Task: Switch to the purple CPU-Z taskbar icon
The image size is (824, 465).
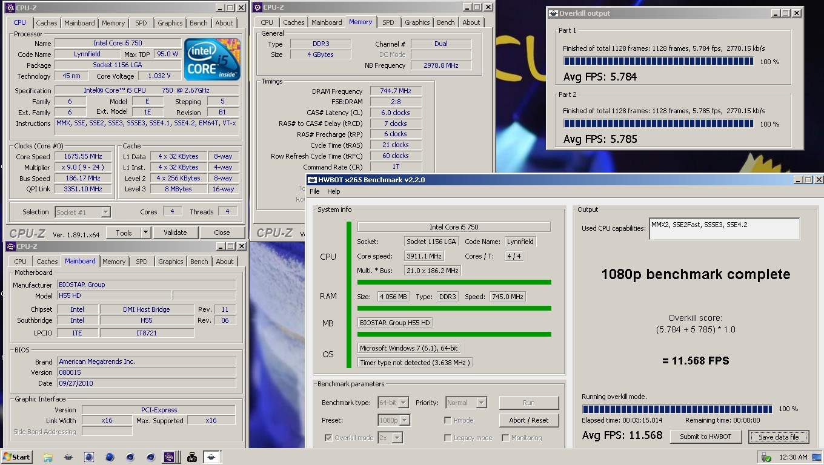Action: (169, 457)
